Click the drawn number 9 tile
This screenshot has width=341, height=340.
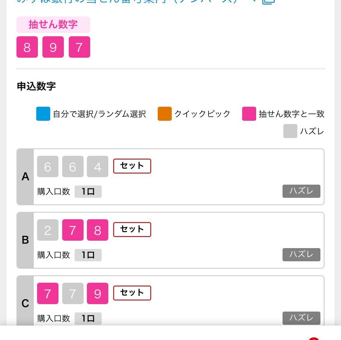[53, 47]
